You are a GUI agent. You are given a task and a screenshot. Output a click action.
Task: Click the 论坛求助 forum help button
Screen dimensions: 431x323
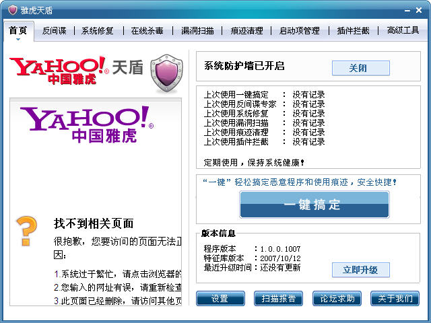pyautogui.click(x=337, y=298)
